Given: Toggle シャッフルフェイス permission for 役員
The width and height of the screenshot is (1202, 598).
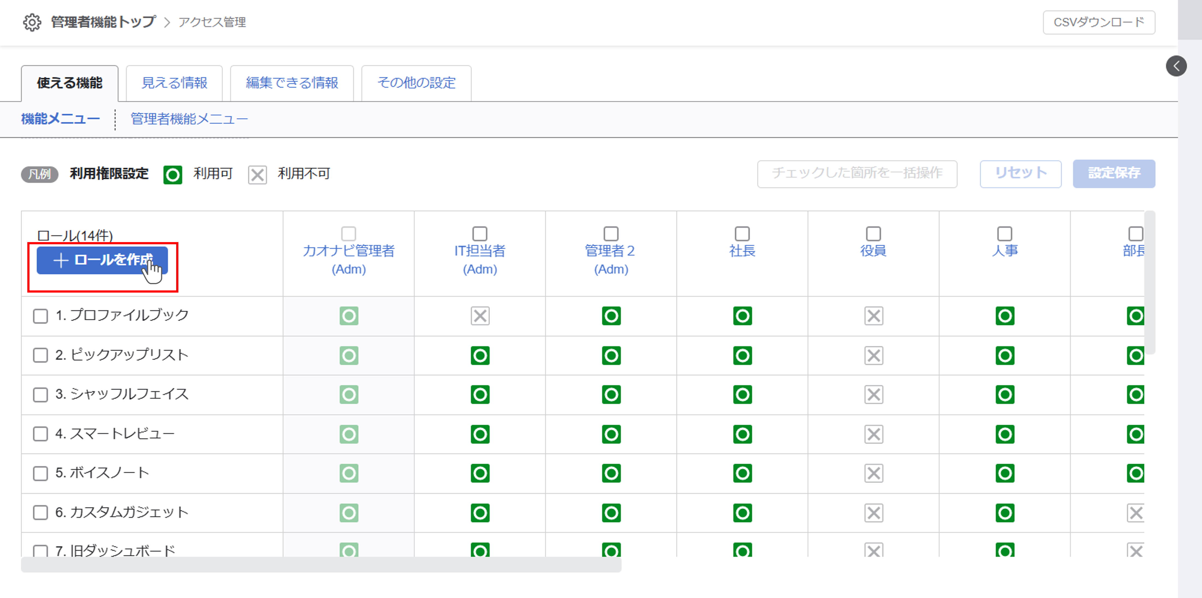Looking at the screenshot, I should tap(874, 395).
